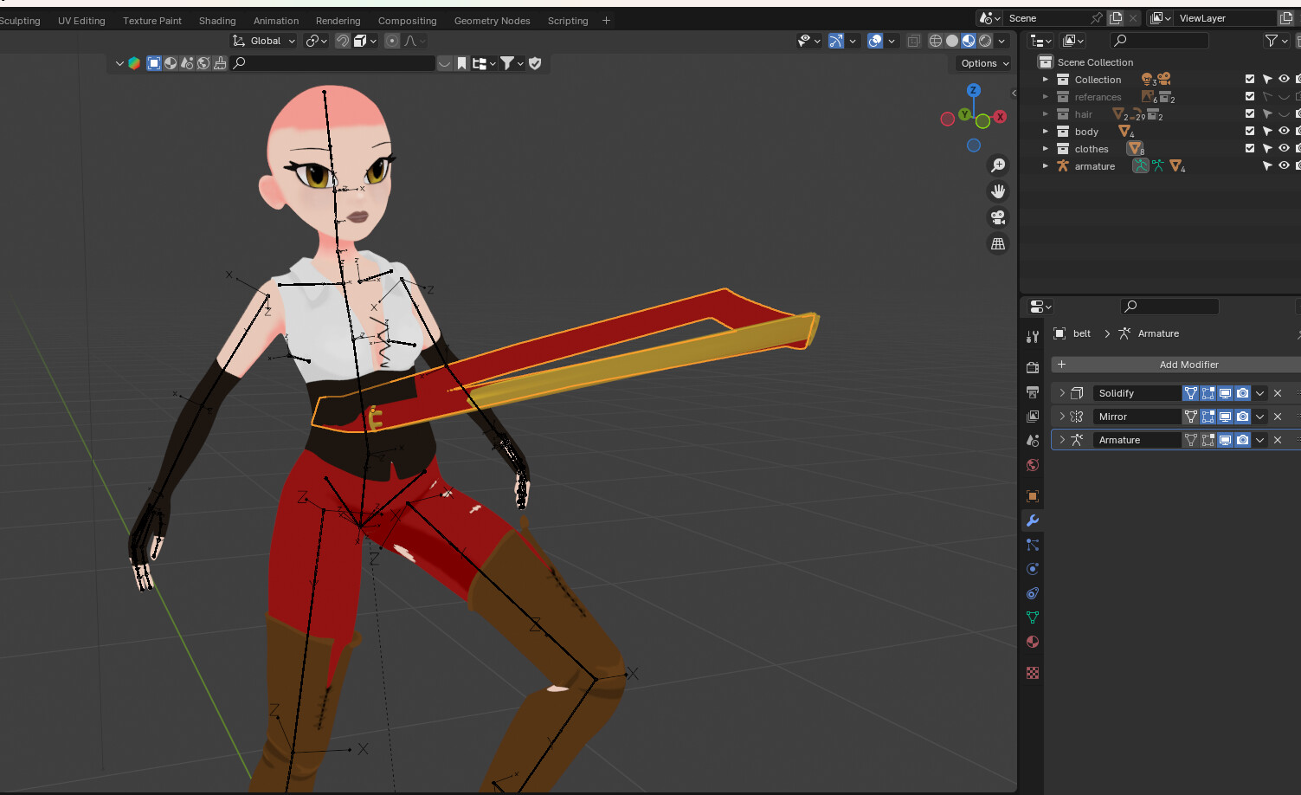Image resolution: width=1301 pixels, height=795 pixels.
Task: Select the pan hand icon in viewport
Action: pyautogui.click(x=998, y=191)
